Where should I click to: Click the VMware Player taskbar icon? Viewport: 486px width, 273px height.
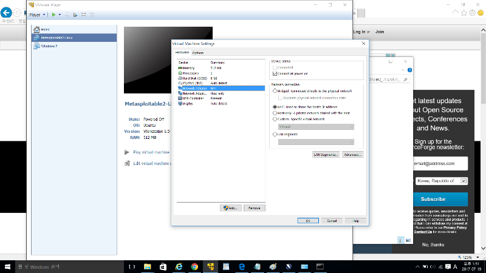[x=210, y=266]
